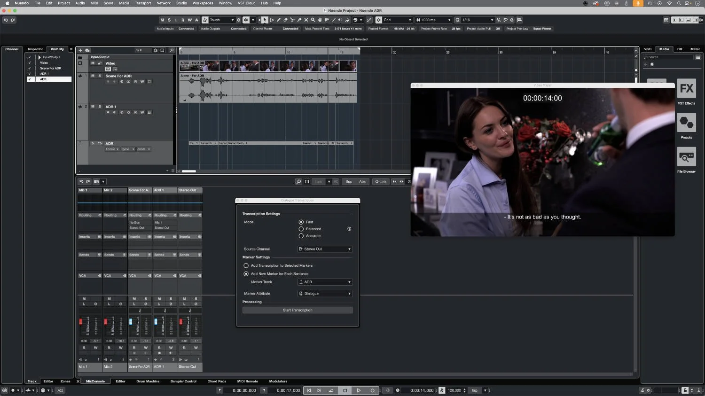Click the Mic 1 channel fader
This screenshot has width=705, height=396.
pyautogui.click(x=81, y=322)
